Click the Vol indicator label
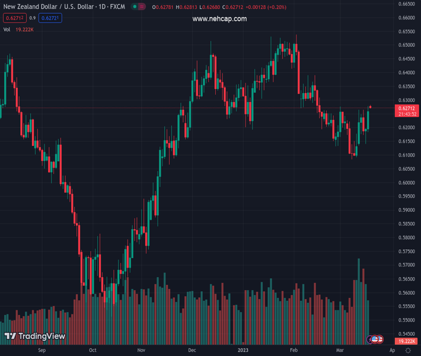 (x=7, y=29)
